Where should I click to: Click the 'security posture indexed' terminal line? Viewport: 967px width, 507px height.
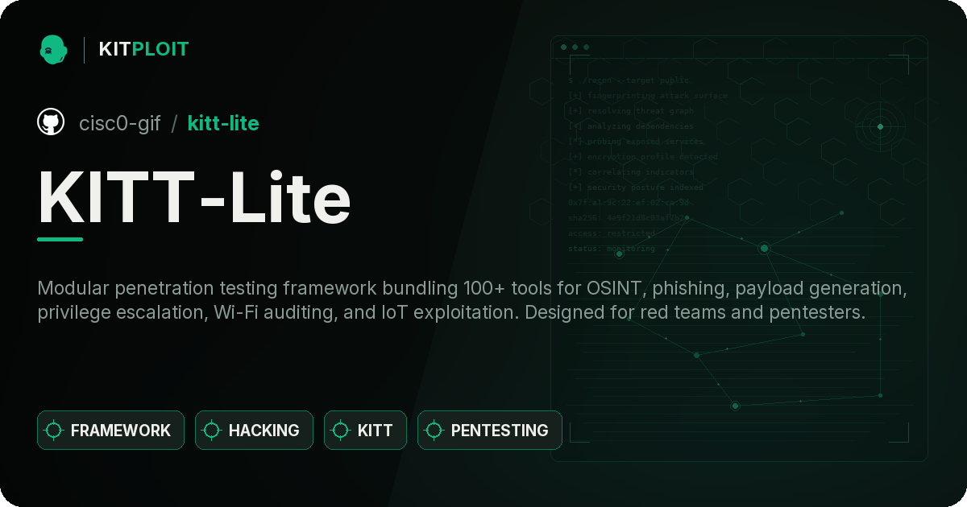(x=636, y=188)
